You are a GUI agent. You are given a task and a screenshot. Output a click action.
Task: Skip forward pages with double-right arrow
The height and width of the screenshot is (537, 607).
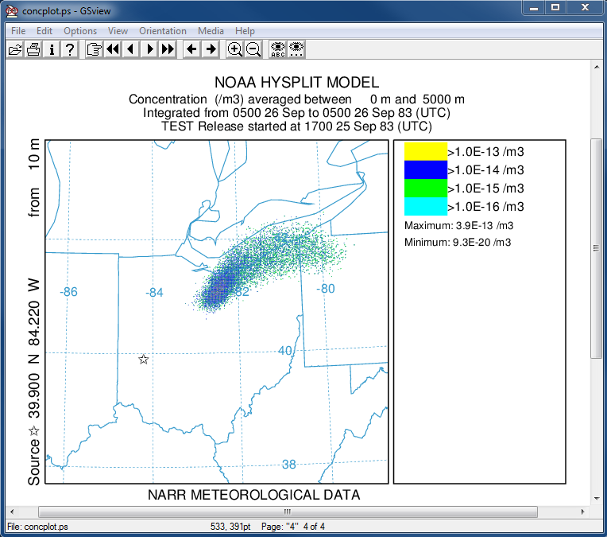(168, 49)
